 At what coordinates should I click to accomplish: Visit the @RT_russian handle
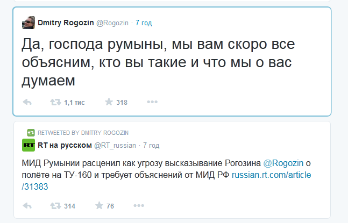pyautogui.click(x=115, y=146)
